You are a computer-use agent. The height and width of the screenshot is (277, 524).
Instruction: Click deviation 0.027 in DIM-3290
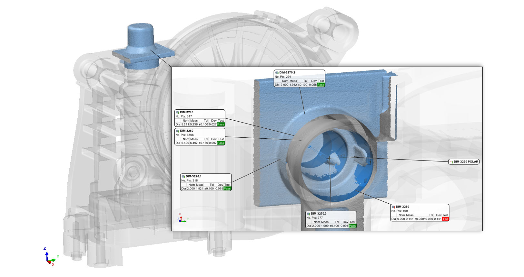(x=213, y=124)
